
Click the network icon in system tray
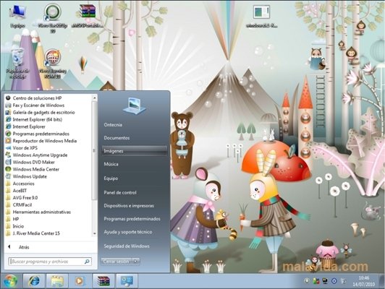[325, 281]
